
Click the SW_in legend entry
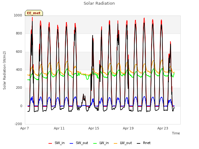click(57, 143)
